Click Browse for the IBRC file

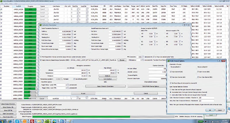(x=122, y=60)
